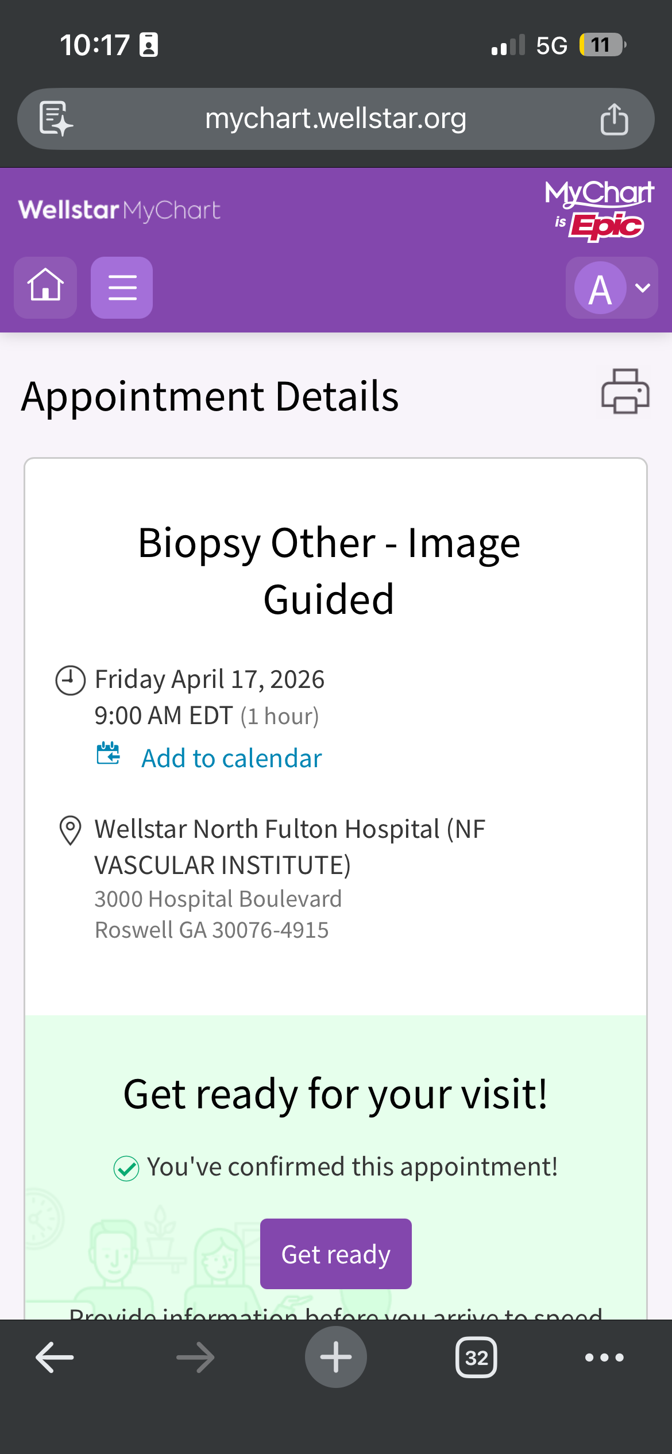Tap the MyChart by Epic logo
This screenshot has width=672, height=1454.
pos(599,210)
